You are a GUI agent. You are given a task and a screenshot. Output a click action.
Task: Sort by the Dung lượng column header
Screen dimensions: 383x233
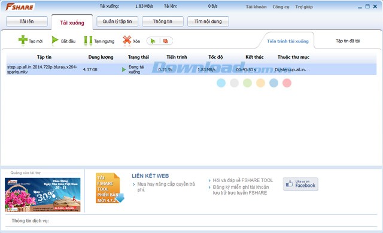101,57
